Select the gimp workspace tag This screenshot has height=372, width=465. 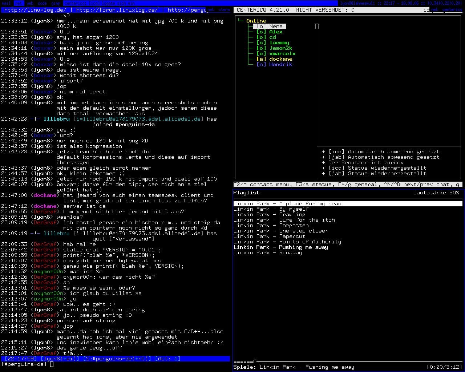coord(56,3)
